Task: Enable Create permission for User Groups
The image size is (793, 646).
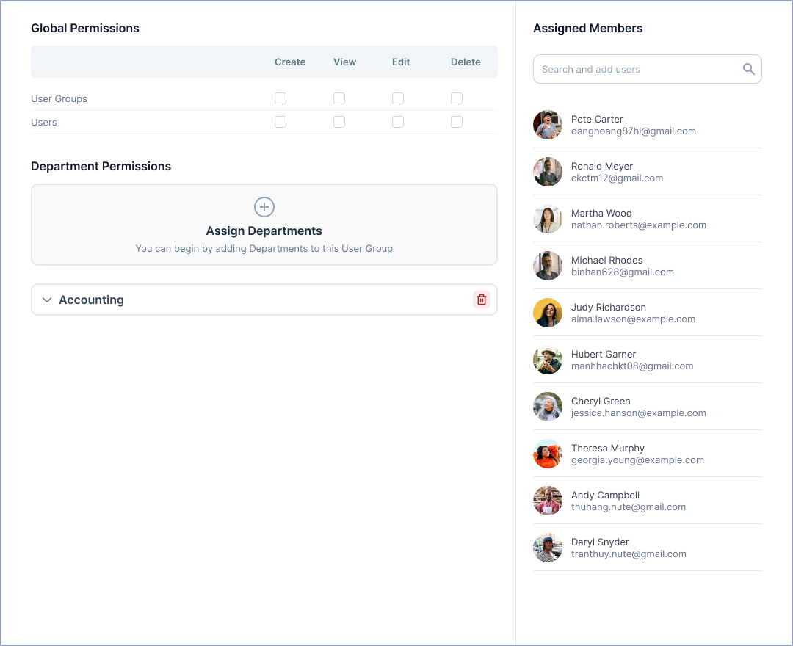Action: click(x=280, y=98)
